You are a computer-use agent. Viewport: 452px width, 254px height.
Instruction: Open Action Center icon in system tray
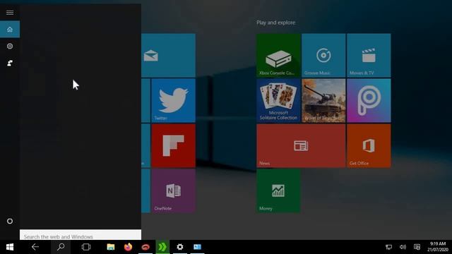[x=417, y=247]
